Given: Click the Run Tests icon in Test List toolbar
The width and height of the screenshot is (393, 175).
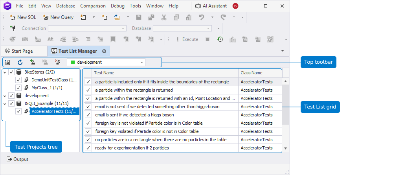Looking at the screenshot, I should click(7, 62).
